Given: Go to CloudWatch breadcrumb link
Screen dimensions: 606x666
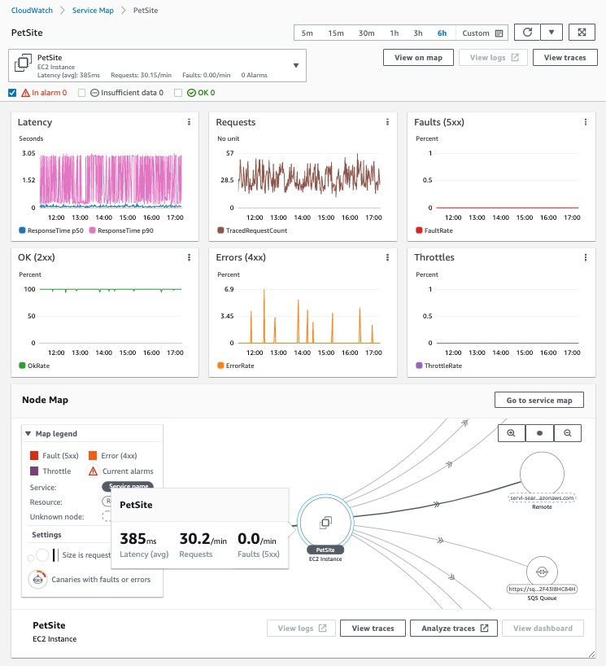Looking at the screenshot, I should coord(32,11).
